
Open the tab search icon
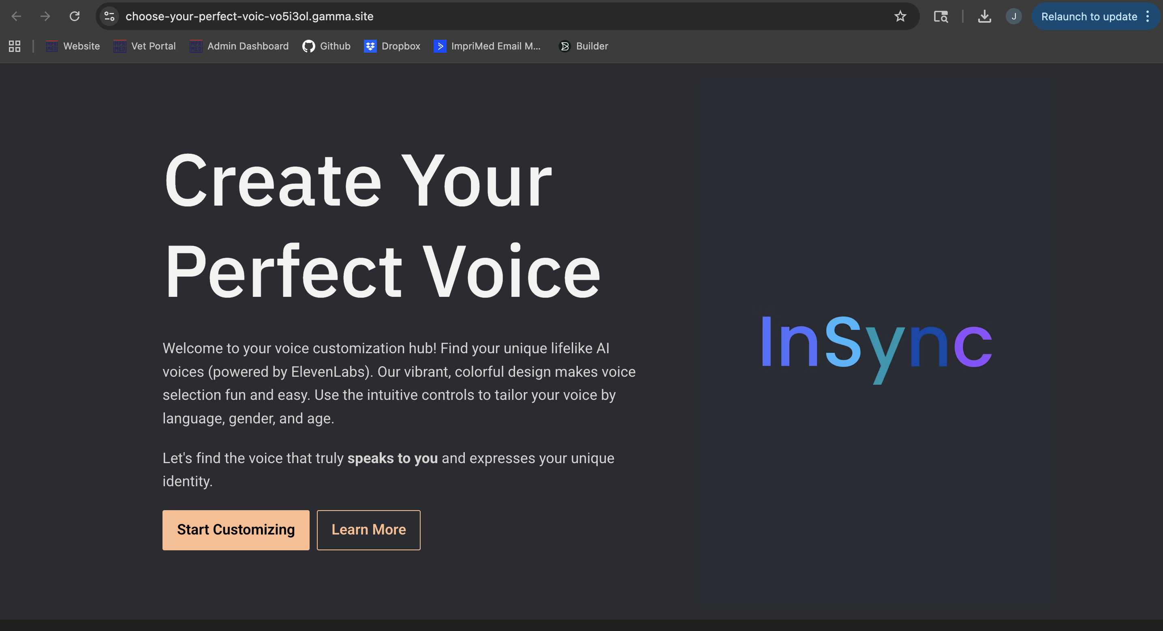click(941, 17)
